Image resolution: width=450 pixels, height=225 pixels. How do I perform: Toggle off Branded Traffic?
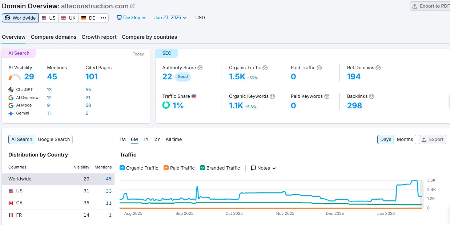click(202, 168)
